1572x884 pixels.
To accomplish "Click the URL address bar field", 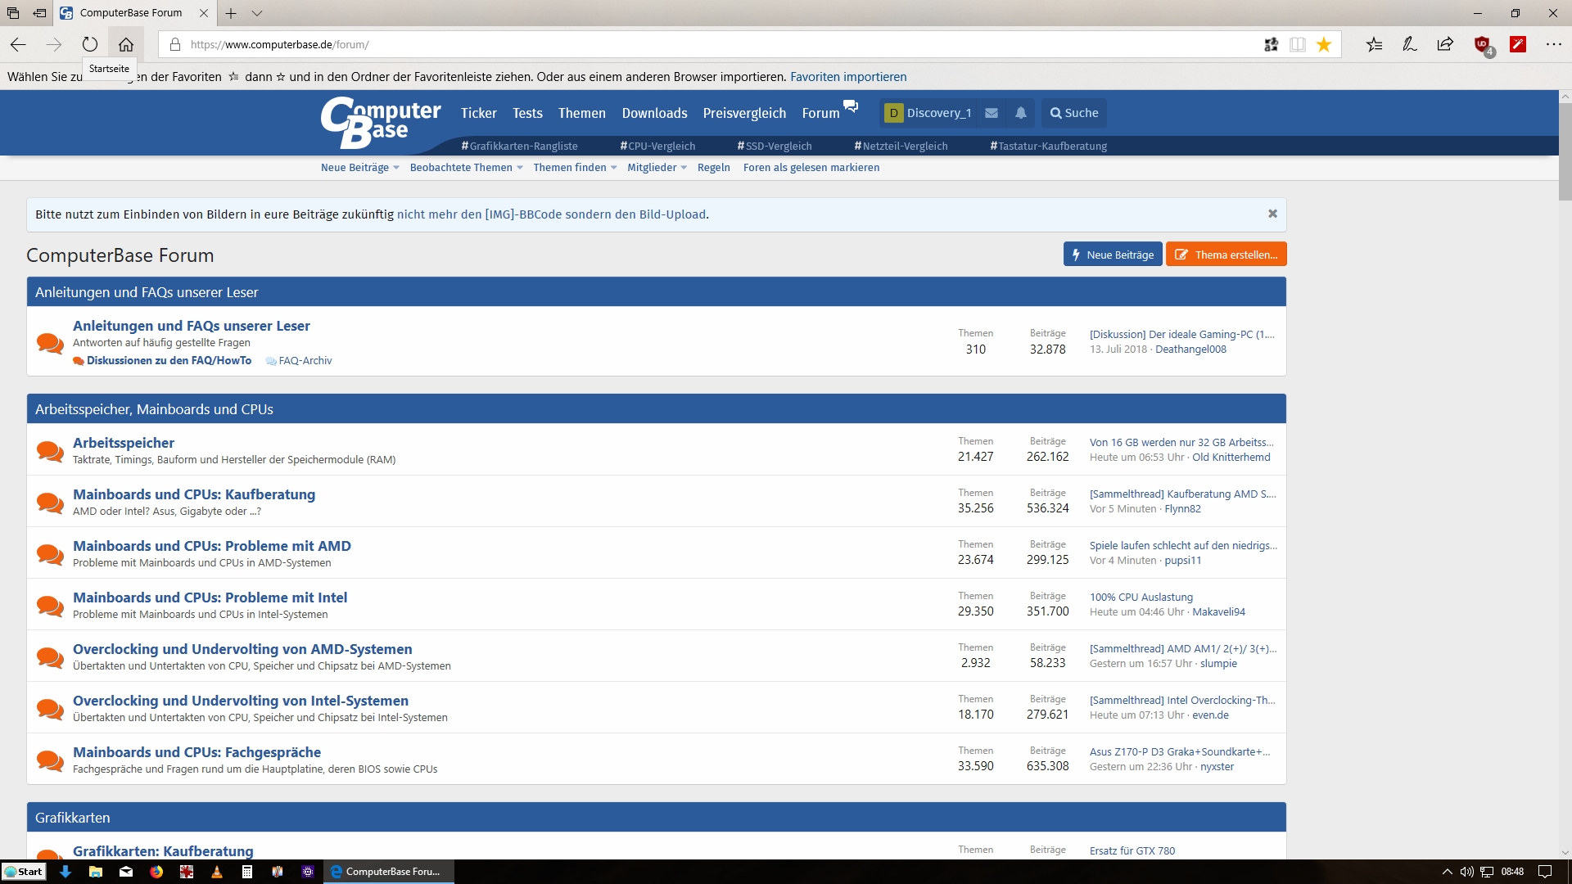I will [655, 45].
